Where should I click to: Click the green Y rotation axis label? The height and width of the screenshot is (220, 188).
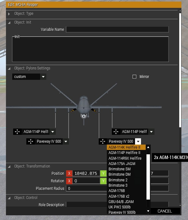click(x=103, y=181)
